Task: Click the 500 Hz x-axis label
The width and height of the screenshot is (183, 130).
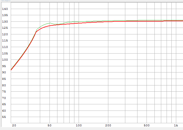Action: pos(147,125)
